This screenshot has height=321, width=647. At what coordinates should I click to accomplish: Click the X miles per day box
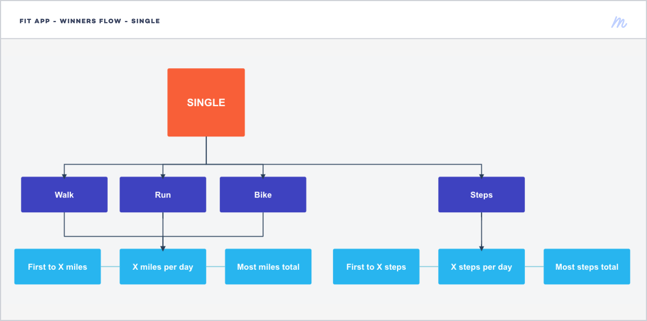[x=163, y=266]
